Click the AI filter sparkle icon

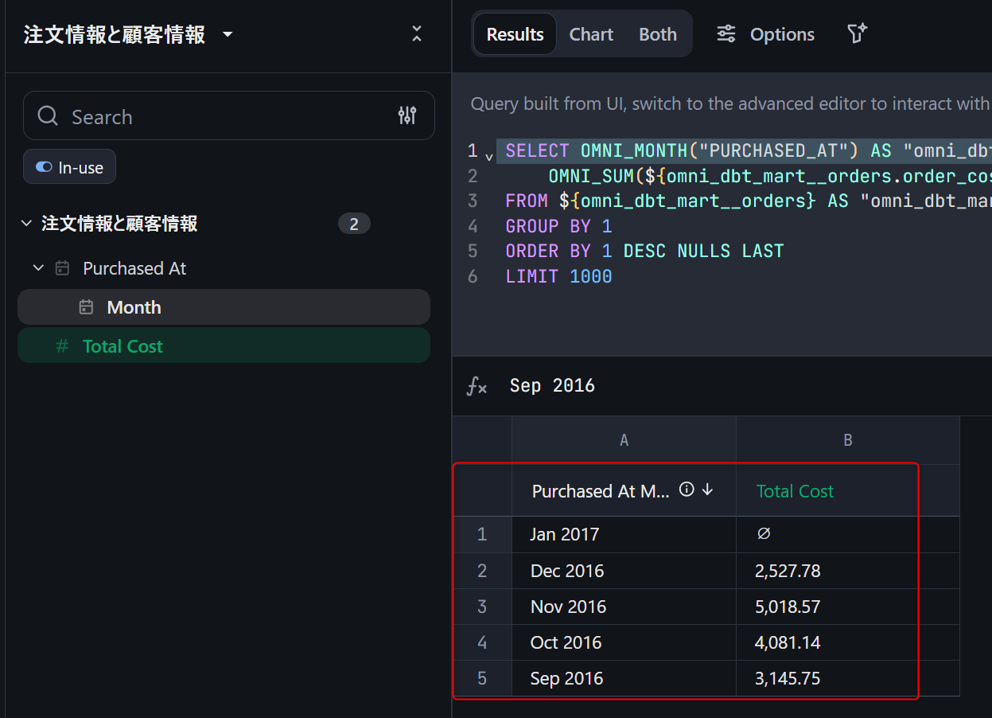857,34
